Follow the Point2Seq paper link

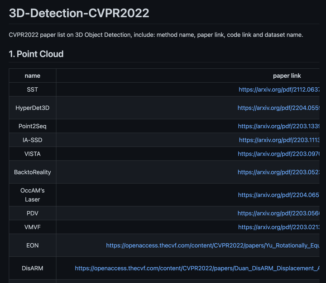pyautogui.click(x=279, y=126)
